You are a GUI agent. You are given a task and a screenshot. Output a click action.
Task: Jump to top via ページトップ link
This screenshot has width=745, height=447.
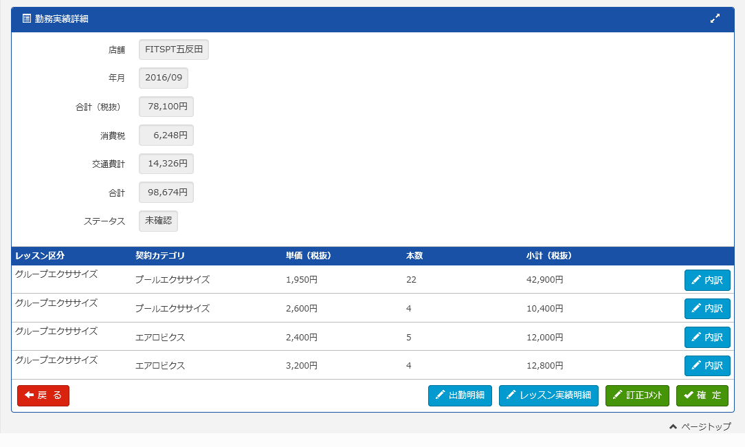tap(700, 427)
